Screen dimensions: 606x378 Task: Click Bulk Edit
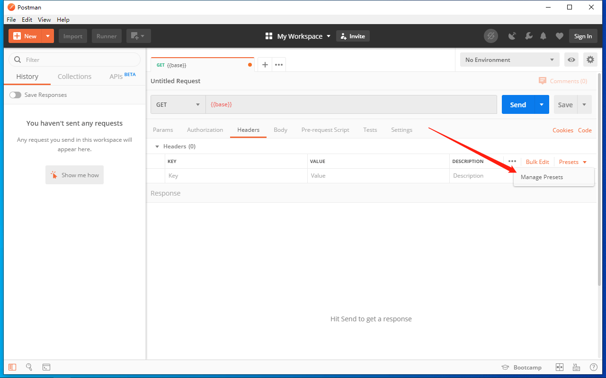pos(537,162)
